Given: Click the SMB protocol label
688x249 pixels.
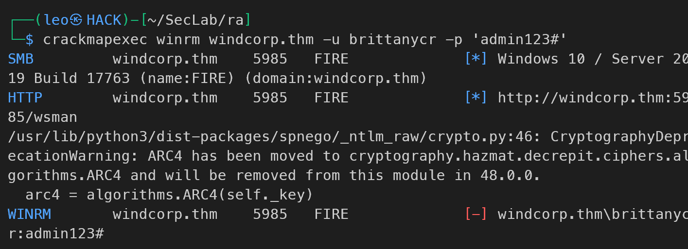Looking at the screenshot, I should [21, 59].
